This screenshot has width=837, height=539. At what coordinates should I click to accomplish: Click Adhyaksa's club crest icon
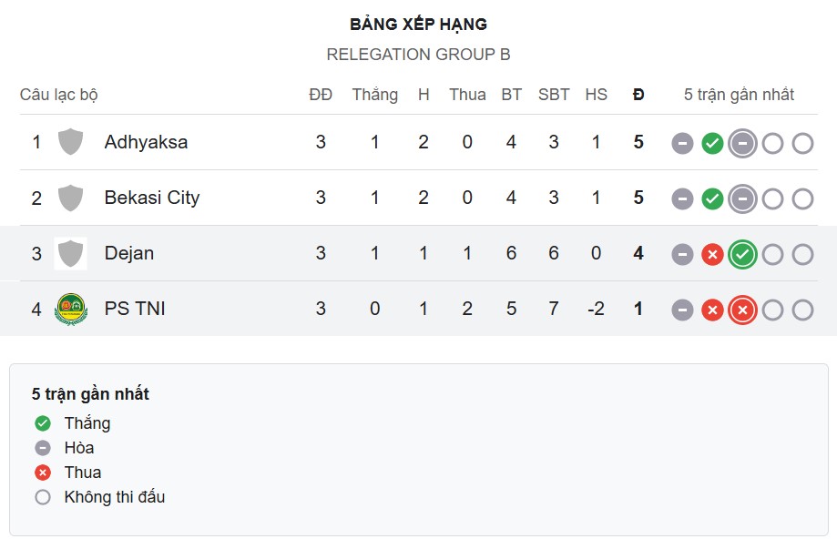click(70, 142)
